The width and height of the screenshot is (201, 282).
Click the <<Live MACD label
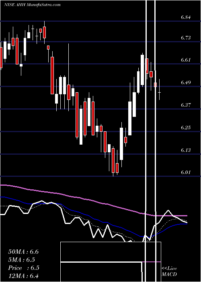[x=169, y=272]
